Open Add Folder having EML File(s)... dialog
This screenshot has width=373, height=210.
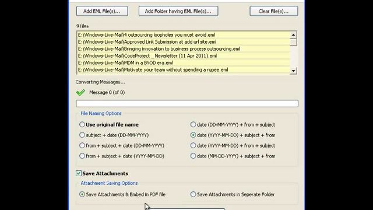pyautogui.click(x=178, y=11)
